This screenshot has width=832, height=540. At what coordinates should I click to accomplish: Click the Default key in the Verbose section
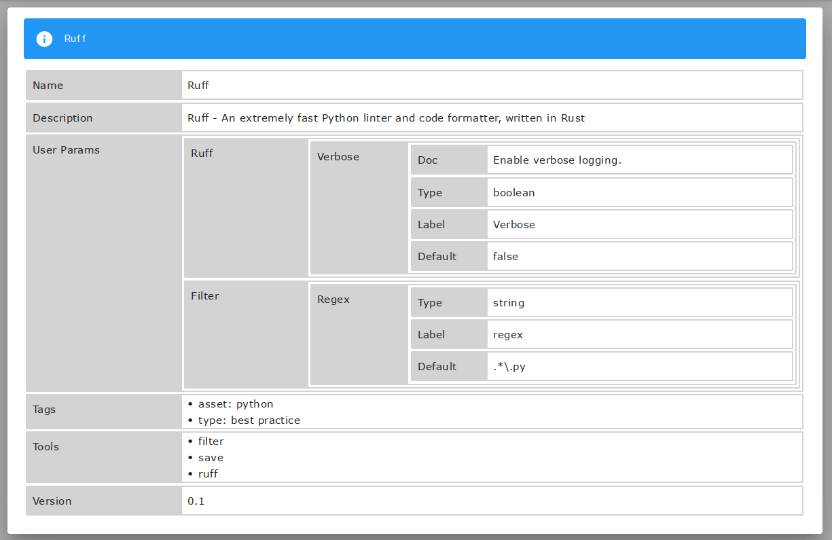click(x=449, y=256)
